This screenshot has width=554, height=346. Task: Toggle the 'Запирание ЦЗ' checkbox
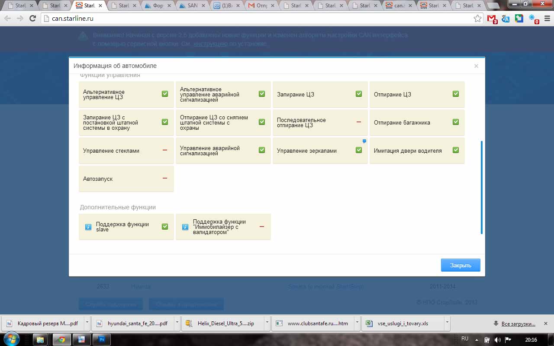359,94
